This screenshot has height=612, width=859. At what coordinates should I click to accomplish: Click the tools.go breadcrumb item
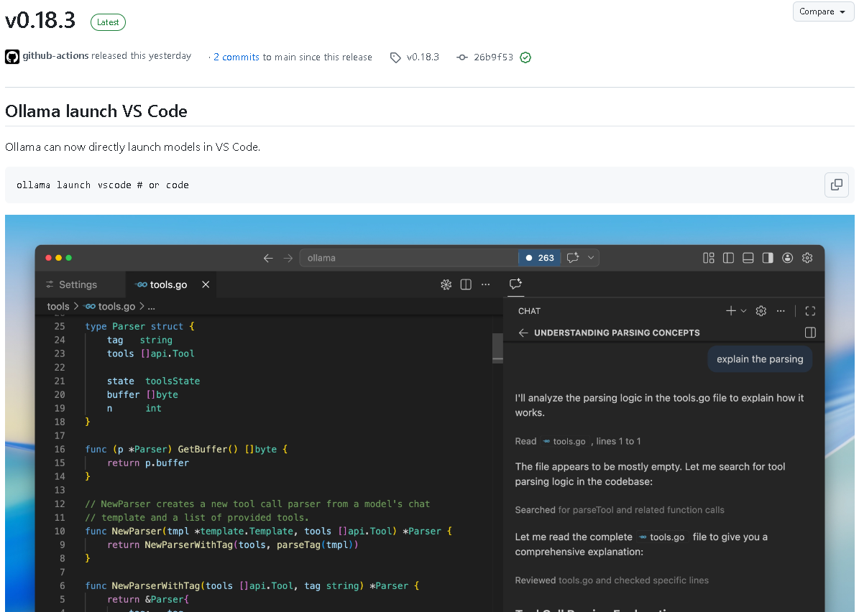coord(110,307)
